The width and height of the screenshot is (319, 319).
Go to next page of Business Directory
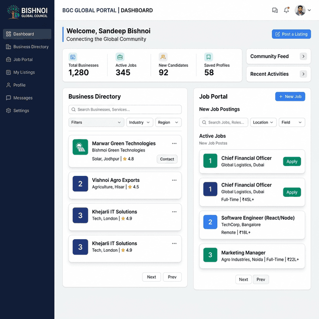pyautogui.click(x=152, y=277)
